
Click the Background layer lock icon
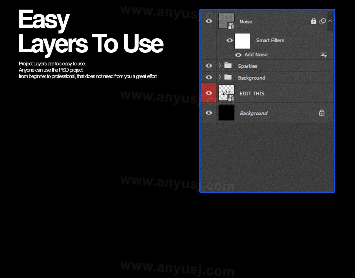[x=322, y=113]
